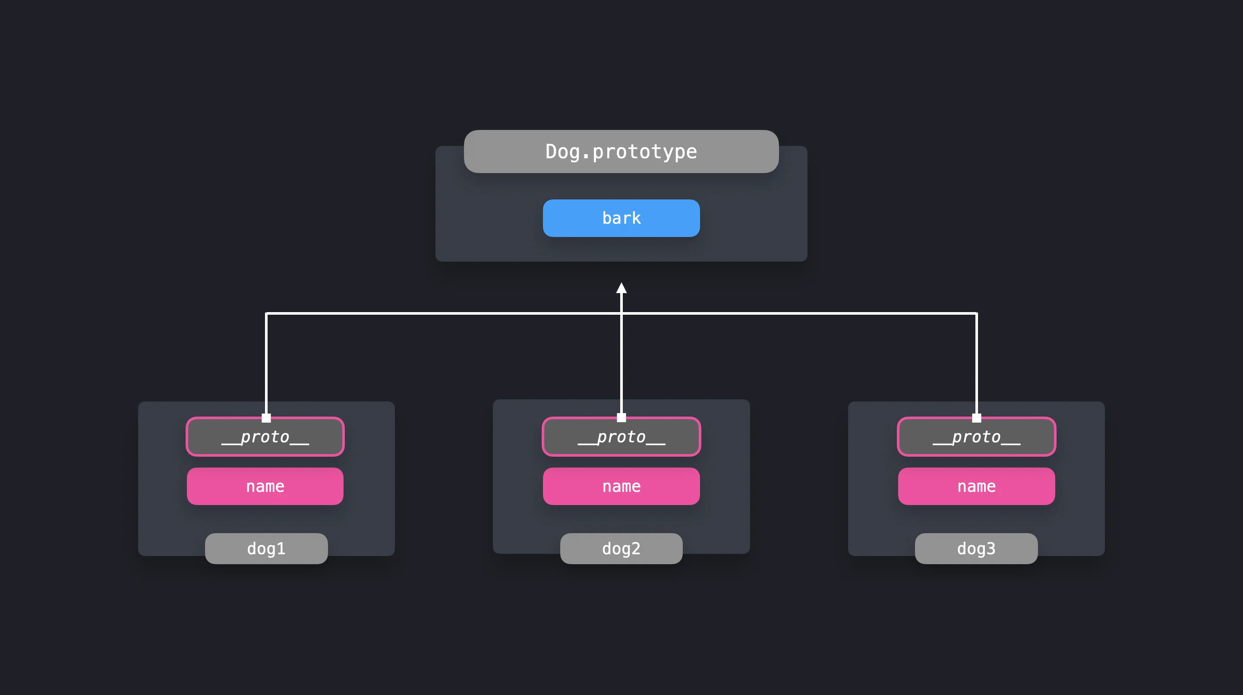This screenshot has height=695, width=1243.
Task: Click dog1's __proto__ box
Action: pyautogui.click(x=265, y=437)
